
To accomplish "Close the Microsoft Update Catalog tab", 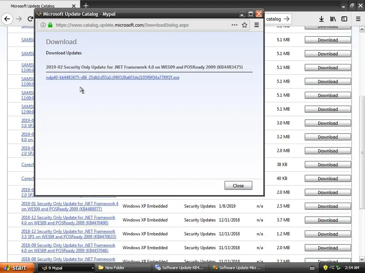I will tap(73, 6).
